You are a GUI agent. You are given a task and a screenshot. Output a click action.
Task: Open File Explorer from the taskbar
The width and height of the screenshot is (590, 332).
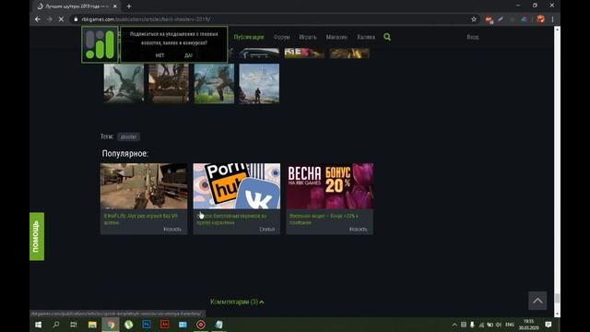coord(92,325)
